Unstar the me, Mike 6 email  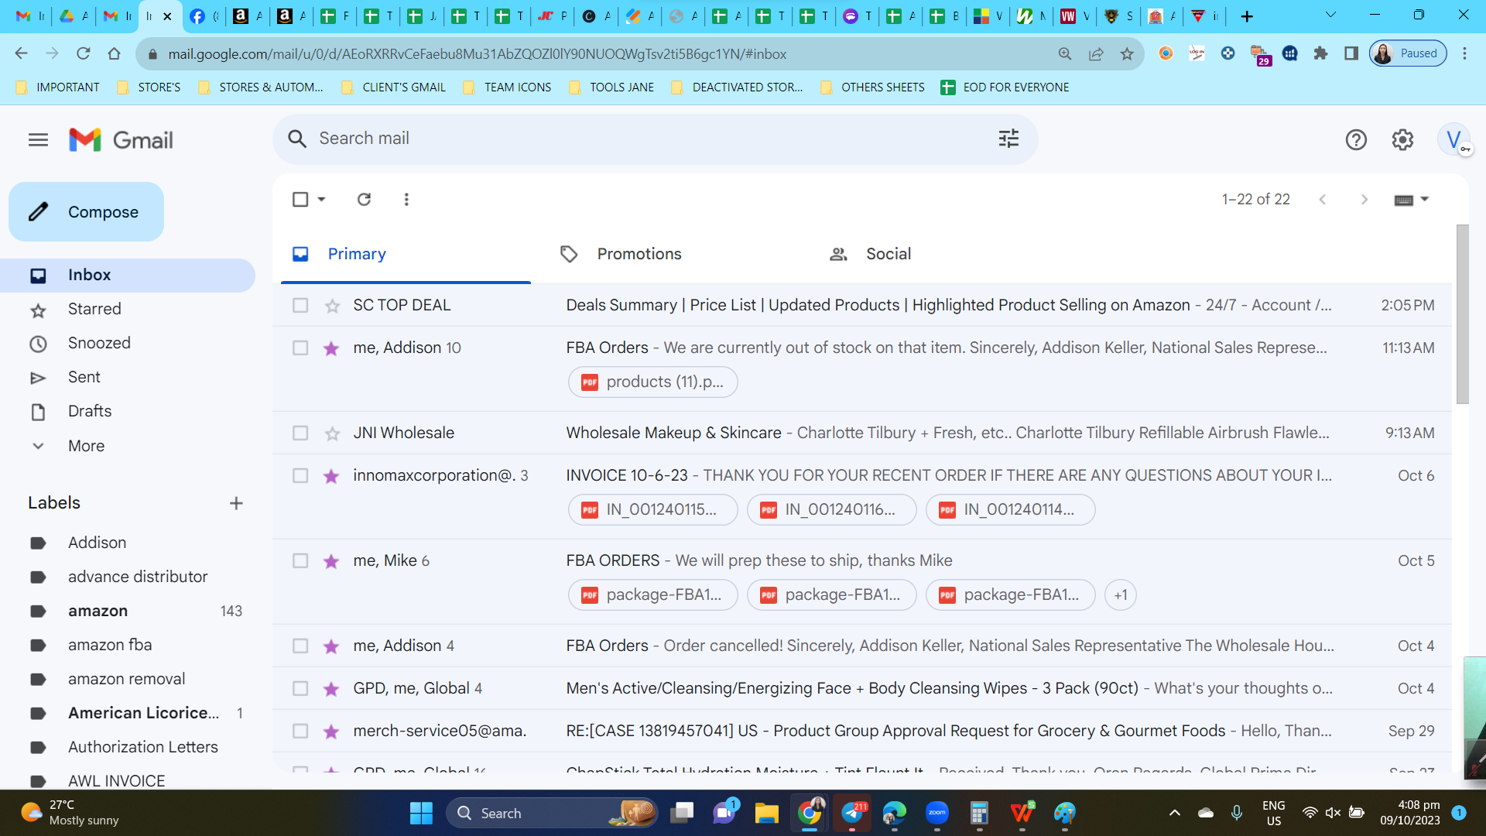332,561
